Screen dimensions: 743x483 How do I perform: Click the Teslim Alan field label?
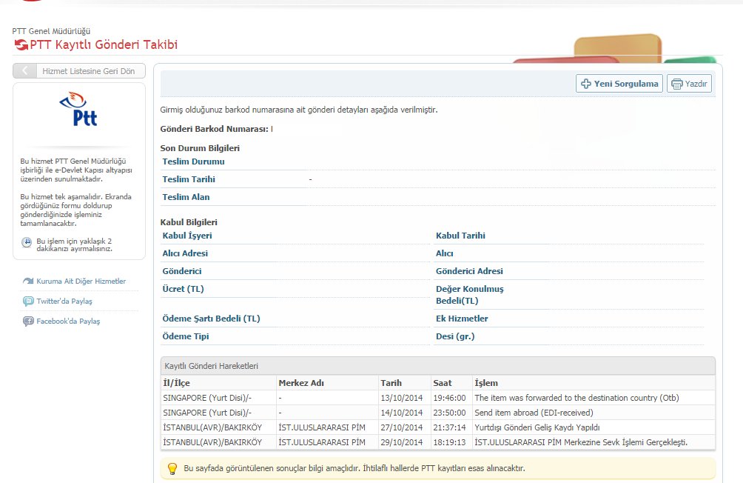(x=186, y=197)
